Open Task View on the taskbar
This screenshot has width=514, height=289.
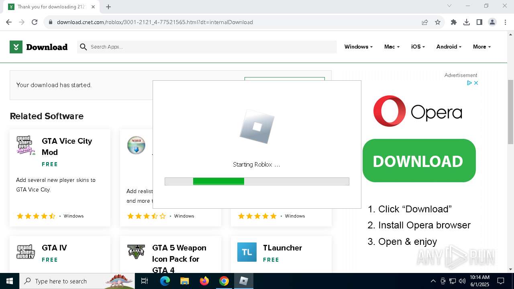point(145,281)
